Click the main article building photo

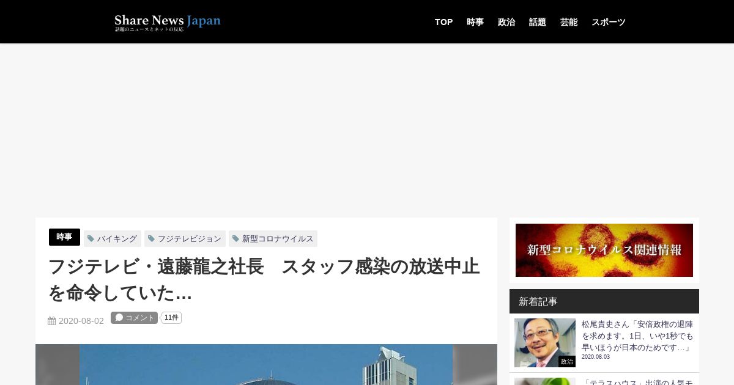tap(266, 364)
